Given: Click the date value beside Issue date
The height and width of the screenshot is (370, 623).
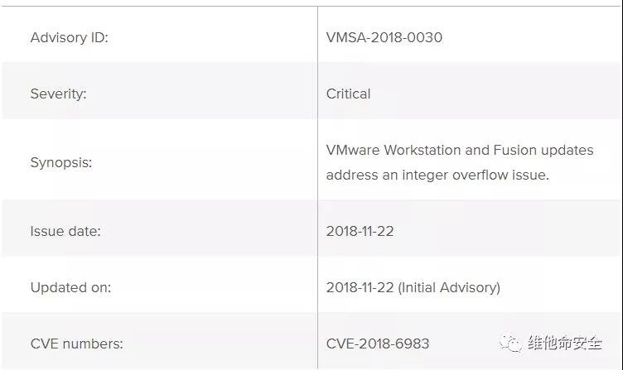Looking at the screenshot, I should point(360,231).
